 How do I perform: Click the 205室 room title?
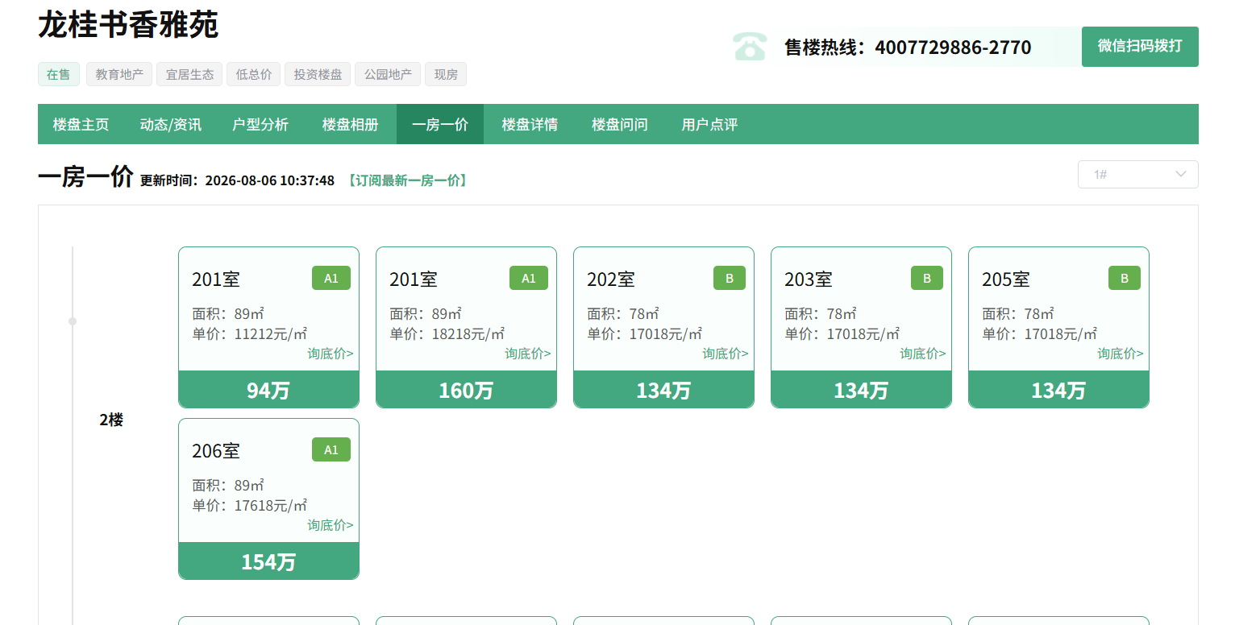(1006, 279)
